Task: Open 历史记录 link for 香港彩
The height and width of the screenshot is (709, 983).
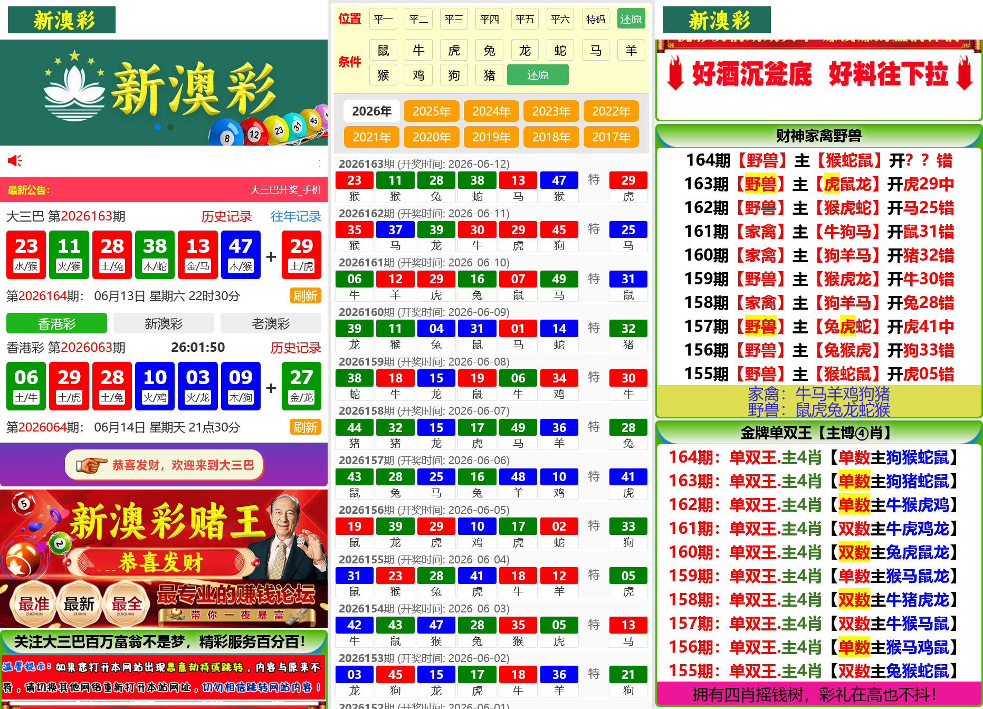Action: pos(295,348)
